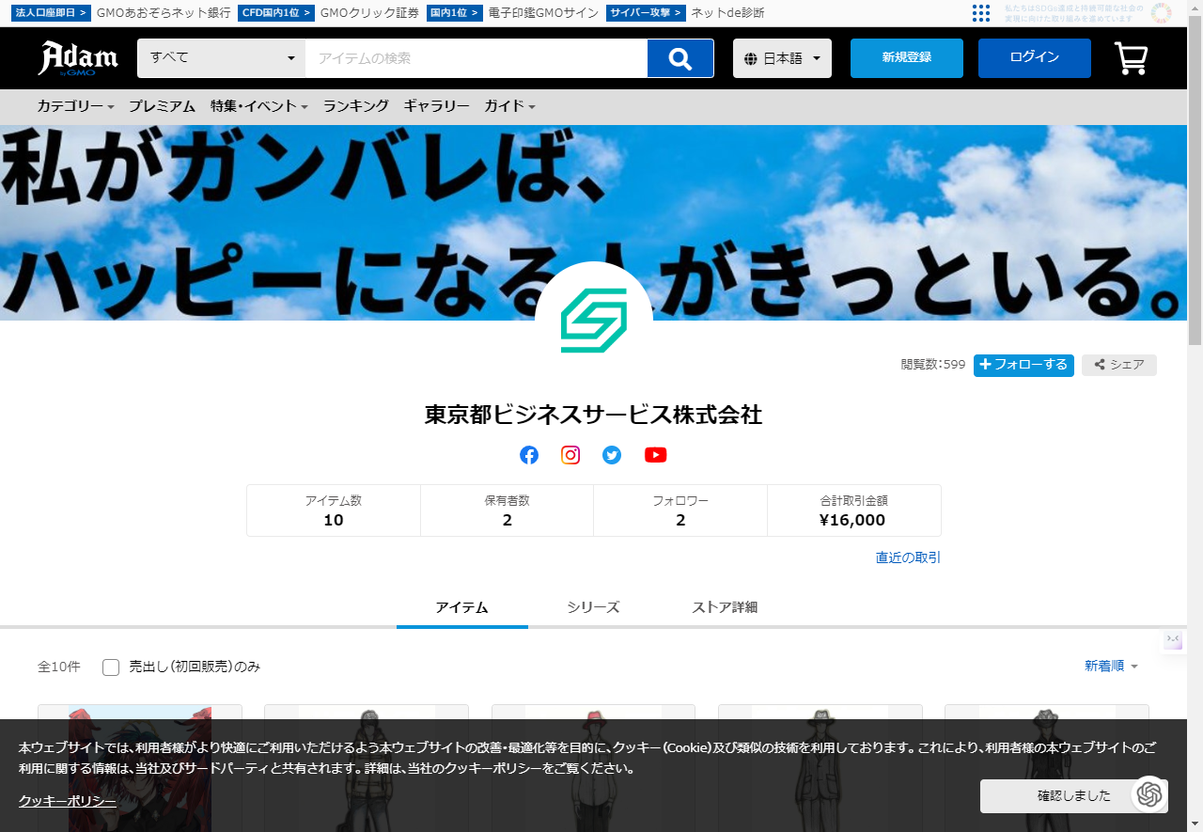This screenshot has width=1203, height=832.
Task: Click 確認しました to accept cookies
Action: [x=1073, y=796]
